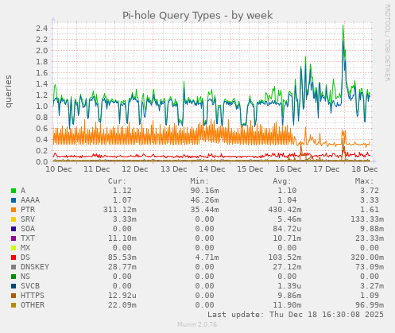The image size is (395, 333).
Task: Click the 'HTTPS' legend label
Action: (33, 296)
